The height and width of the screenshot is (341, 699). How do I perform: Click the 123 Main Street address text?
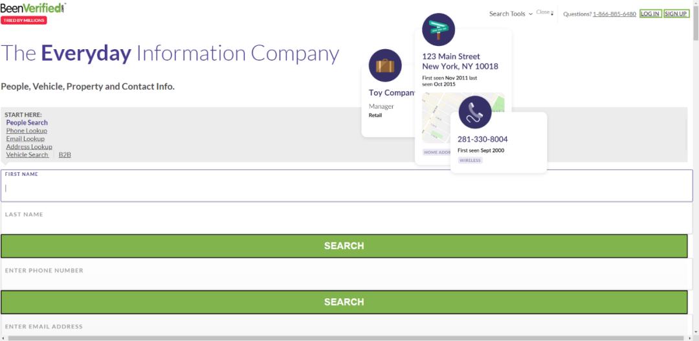(x=460, y=61)
